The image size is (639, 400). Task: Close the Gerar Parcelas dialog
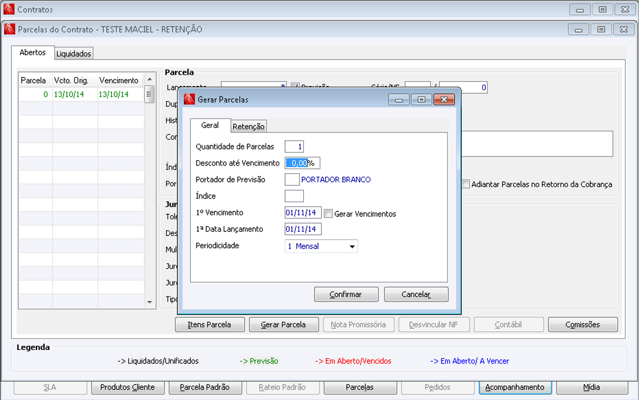[444, 100]
